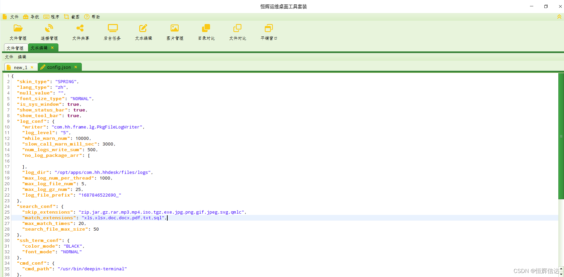Click line number 16 in the gutter
This screenshot has width=564, height=277.
(7, 161)
